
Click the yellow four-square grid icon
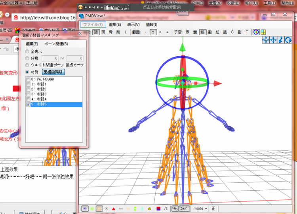263,32
